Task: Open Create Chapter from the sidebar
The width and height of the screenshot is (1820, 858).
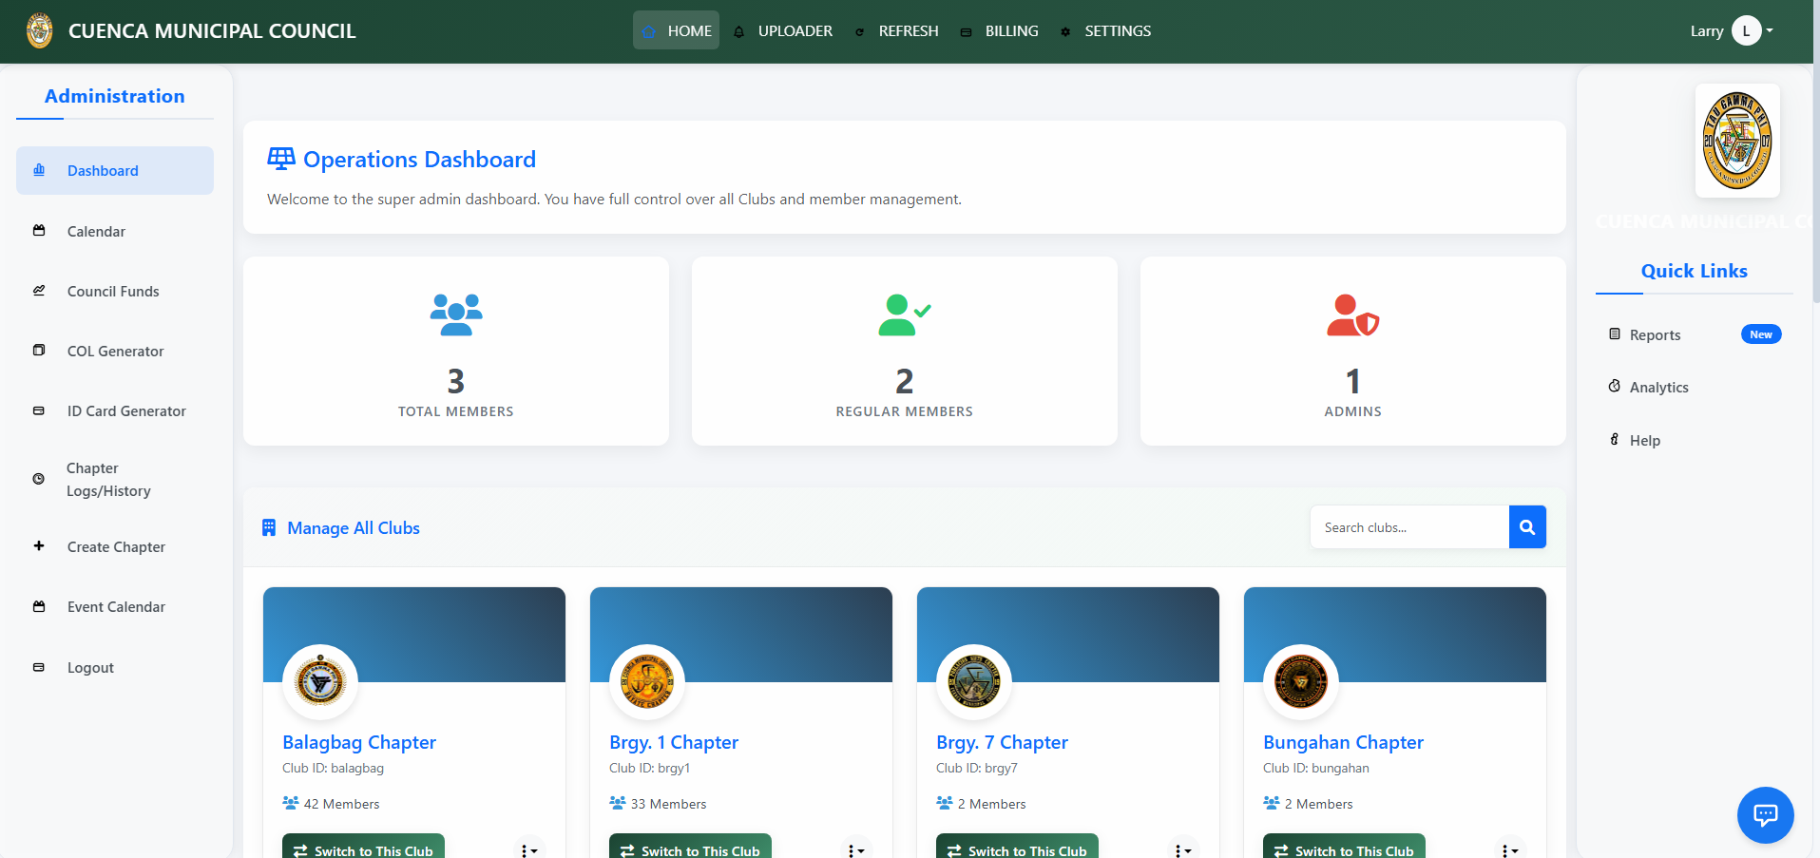Action: pyautogui.click(x=116, y=547)
